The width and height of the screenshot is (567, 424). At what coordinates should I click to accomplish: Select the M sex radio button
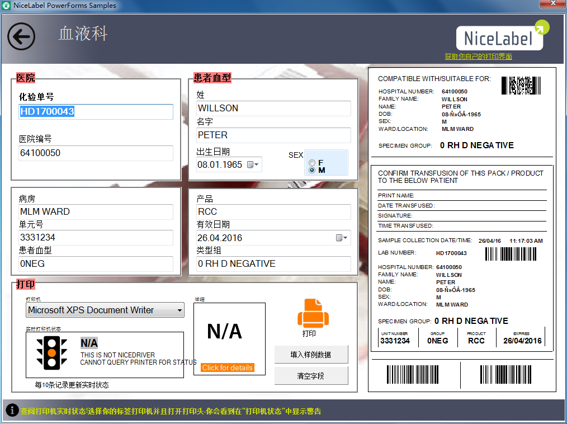tap(312, 169)
